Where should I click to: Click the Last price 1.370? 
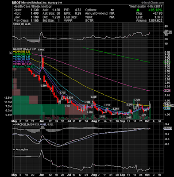click(159, 17)
